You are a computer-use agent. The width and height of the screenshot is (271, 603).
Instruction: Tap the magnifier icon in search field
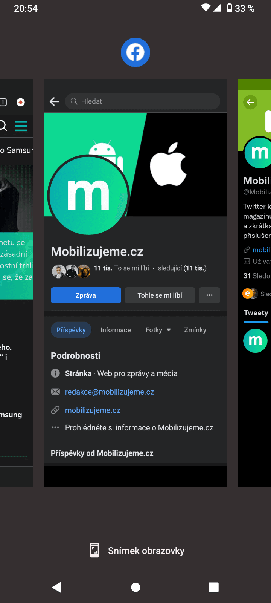pyautogui.click(x=74, y=101)
